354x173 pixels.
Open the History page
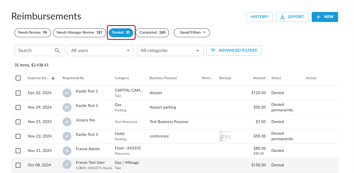click(259, 17)
